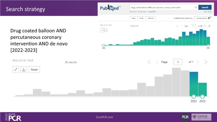Jump to the last page in the top PubMed panel
Viewport: 217px width, 122px height.
tap(209, 26)
